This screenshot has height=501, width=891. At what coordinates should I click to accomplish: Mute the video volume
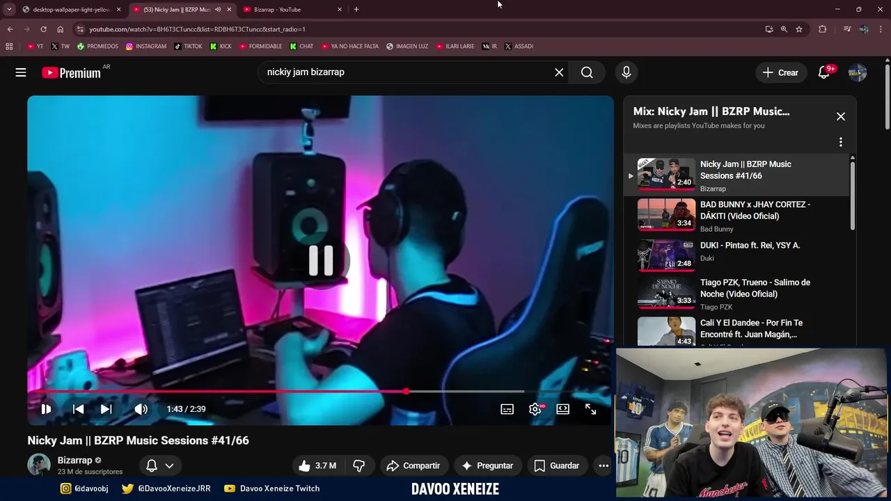click(141, 409)
